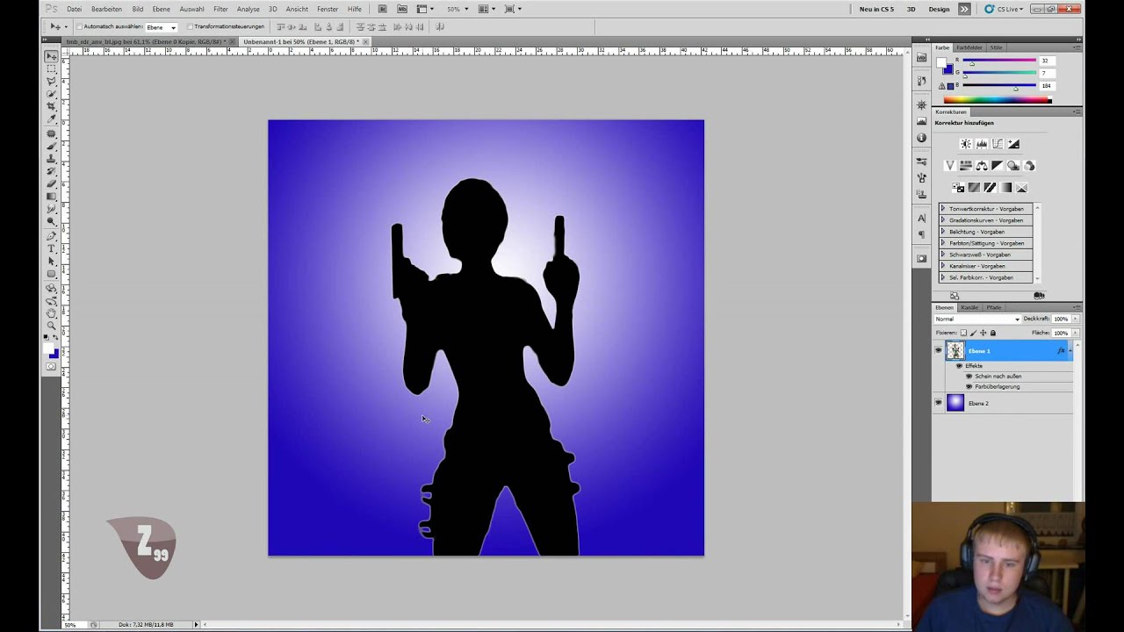Image resolution: width=1124 pixels, height=632 pixels.
Task: Switch to the Kanäle tab
Action: (x=969, y=307)
